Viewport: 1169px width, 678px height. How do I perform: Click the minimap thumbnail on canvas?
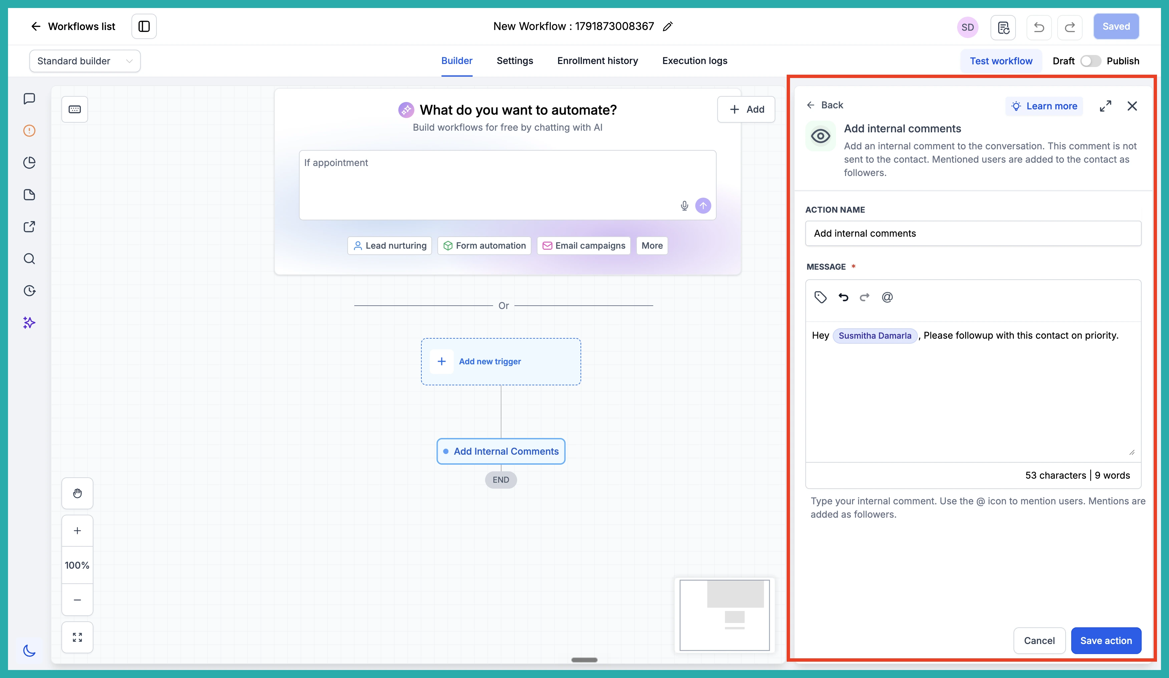coord(725,615)
